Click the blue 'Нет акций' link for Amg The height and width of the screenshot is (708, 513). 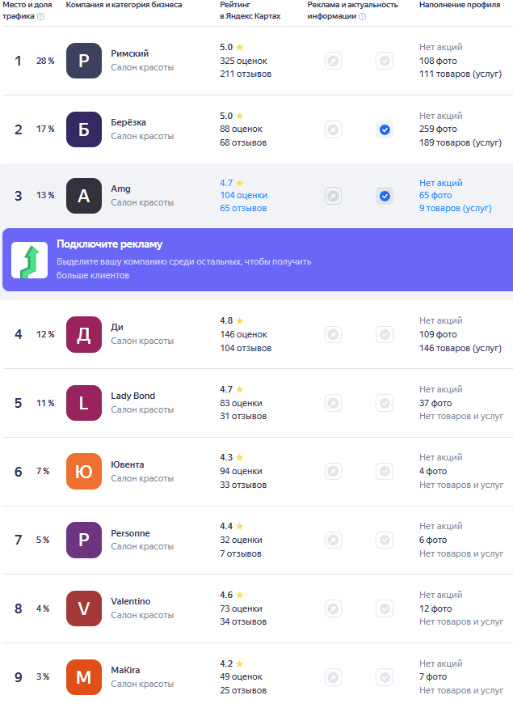coord(441,183)
